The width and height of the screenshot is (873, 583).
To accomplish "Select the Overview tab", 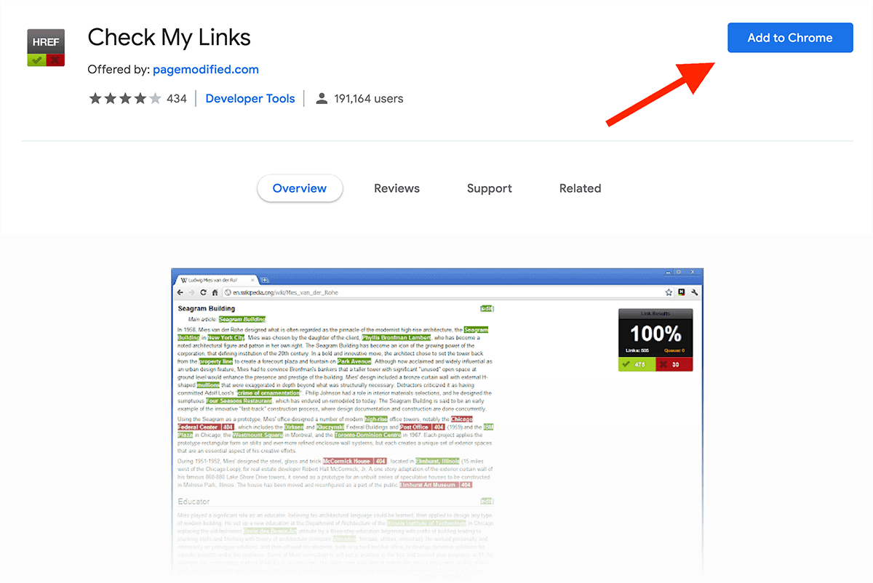I will 300,188.
